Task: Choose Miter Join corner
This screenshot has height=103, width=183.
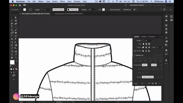Action: pyautogui.click(x=143, y=47)
